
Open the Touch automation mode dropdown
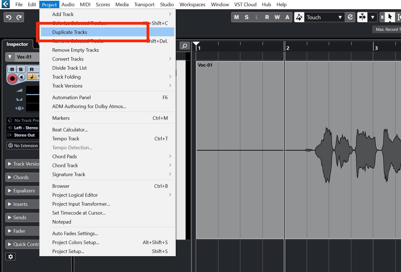(324, 17)
